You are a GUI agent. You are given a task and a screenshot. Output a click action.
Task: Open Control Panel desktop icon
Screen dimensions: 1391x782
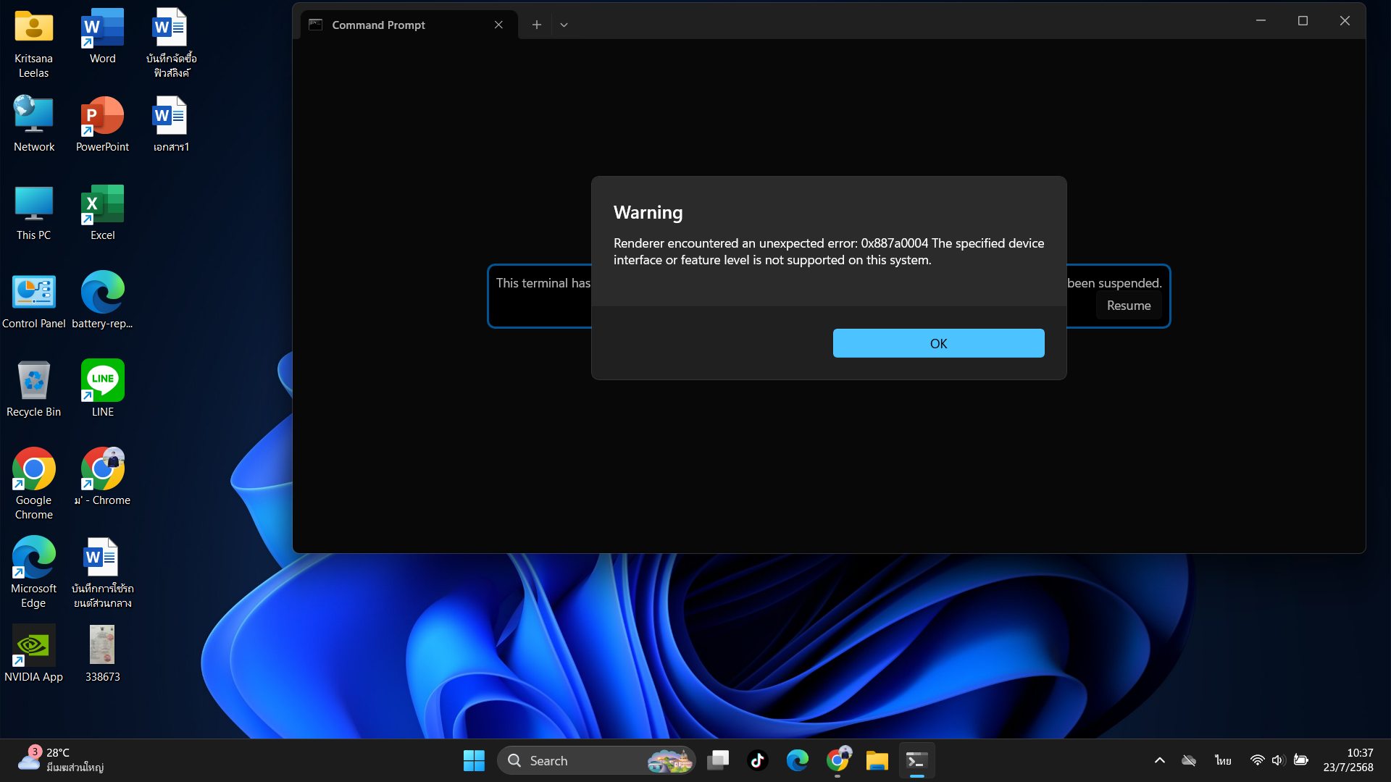pyautogui.click(x=33, y=301)
